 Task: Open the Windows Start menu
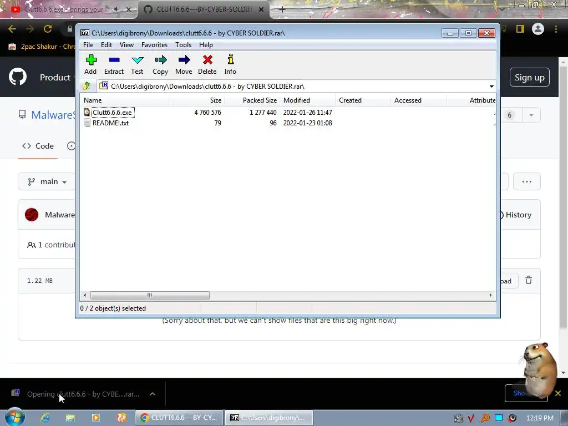15,417
